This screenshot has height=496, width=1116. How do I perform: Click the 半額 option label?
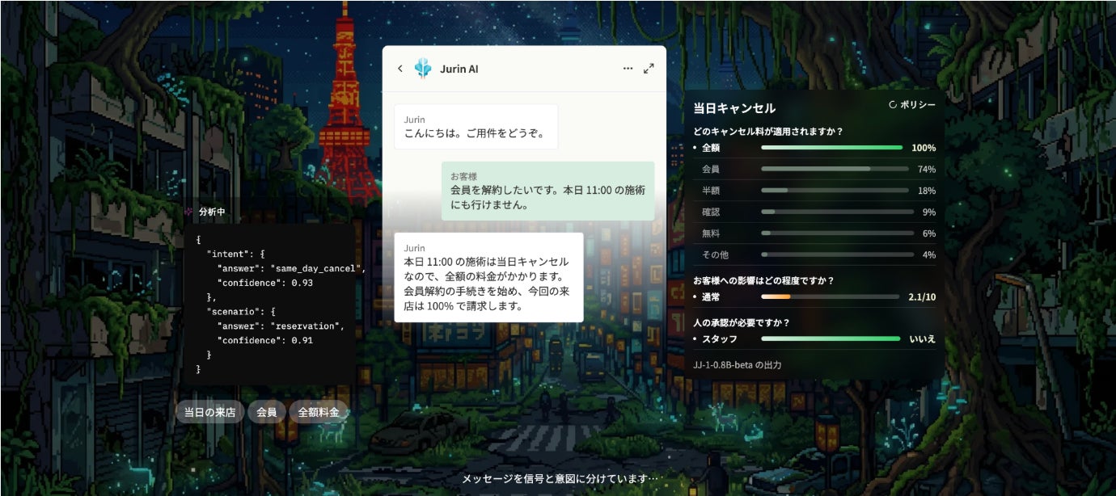(711, 191)
